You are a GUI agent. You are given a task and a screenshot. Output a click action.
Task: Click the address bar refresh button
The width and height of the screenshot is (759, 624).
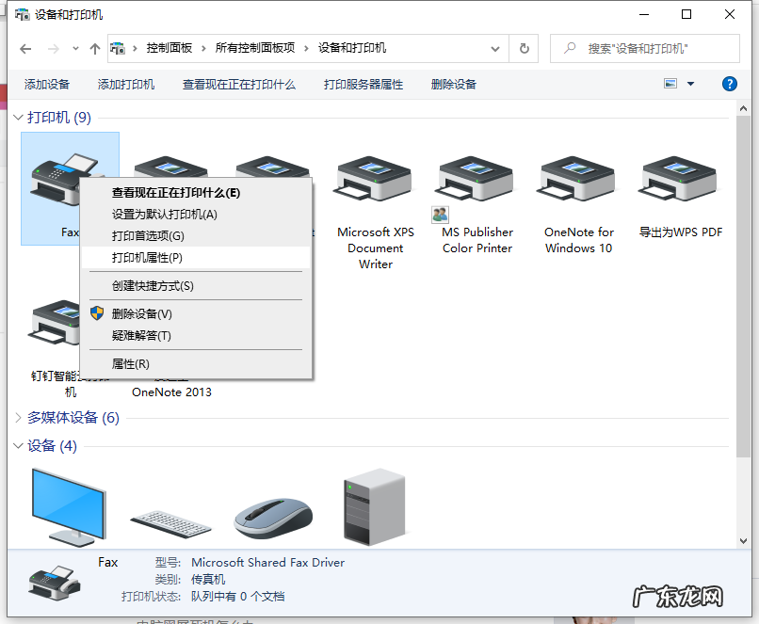[x=524, y=48]
